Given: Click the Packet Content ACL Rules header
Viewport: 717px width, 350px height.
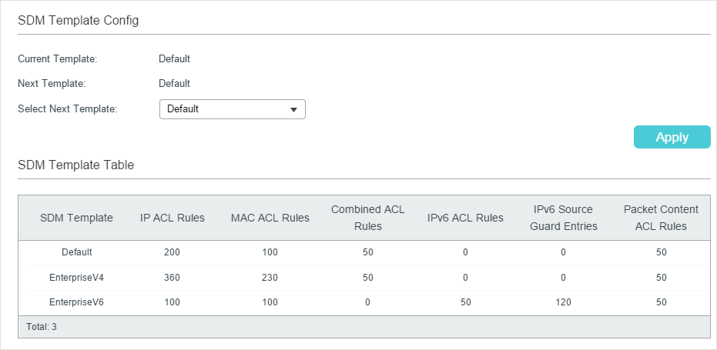Looking at the screenshot, I should point(661,218).
